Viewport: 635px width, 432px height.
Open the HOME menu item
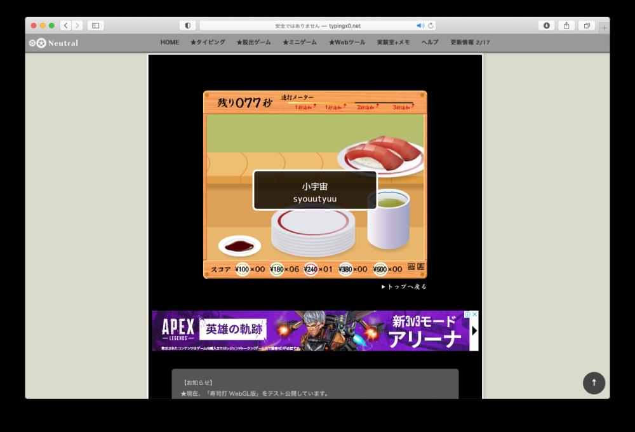pos(170,43)
